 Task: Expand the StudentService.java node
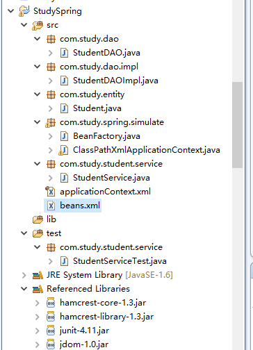coord(51,178)
